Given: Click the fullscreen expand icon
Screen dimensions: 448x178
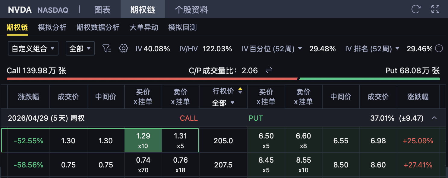Looking at the screenshot, I should point(435,9).
